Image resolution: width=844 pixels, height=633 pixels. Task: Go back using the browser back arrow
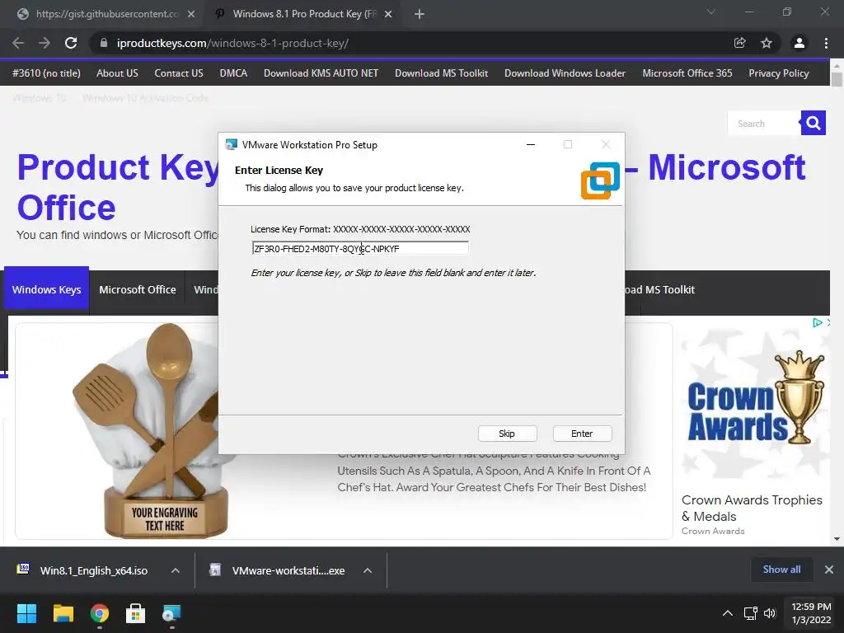point(18,43)
